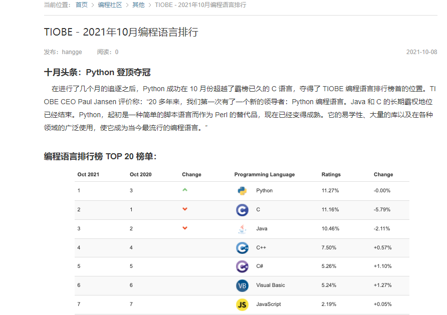
Task: Click red down arrow in C row
Action: pyautogui.click(x=185, y=209)
